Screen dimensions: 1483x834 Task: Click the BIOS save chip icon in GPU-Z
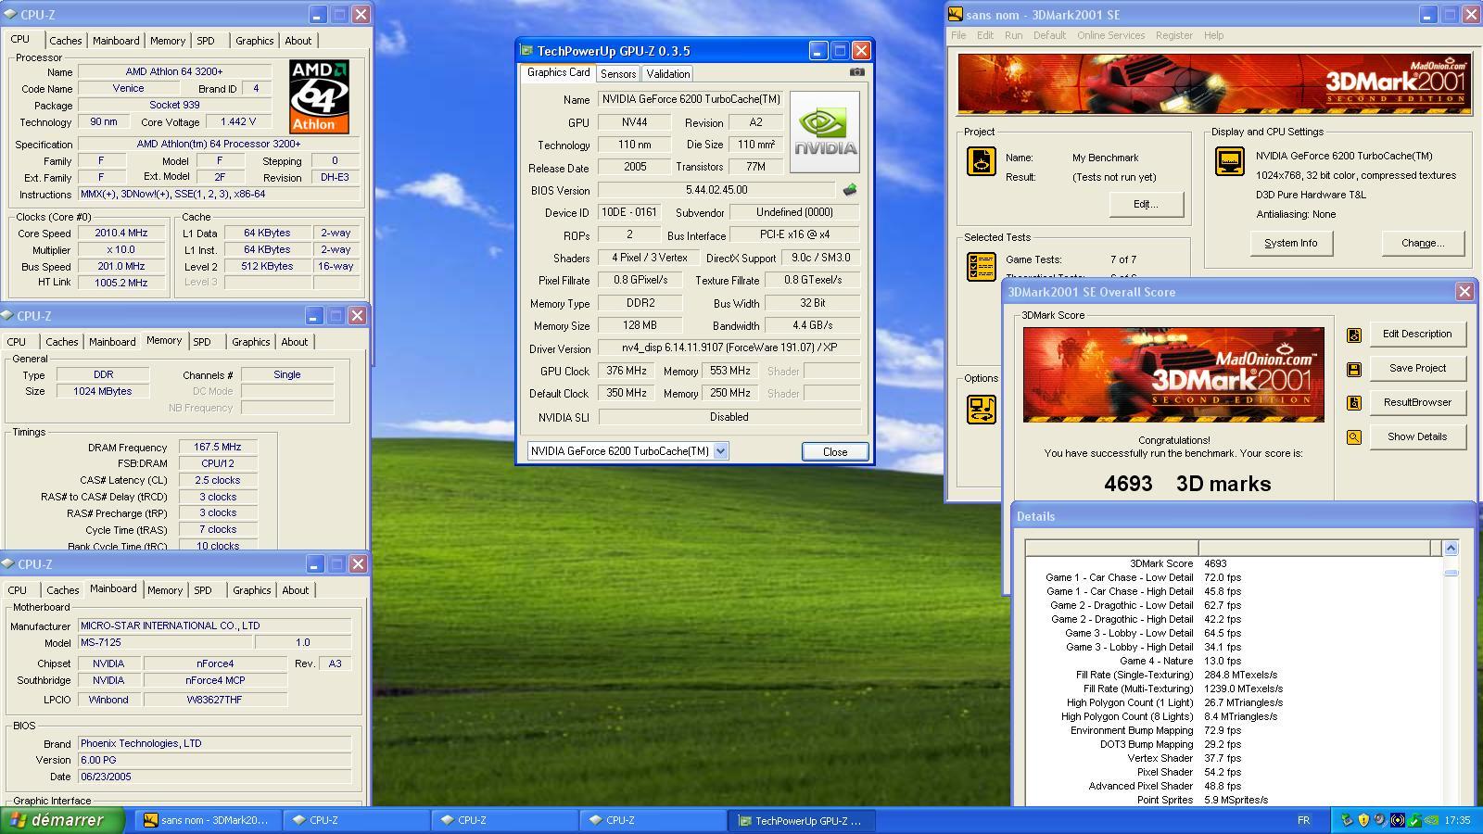(849, 190)
